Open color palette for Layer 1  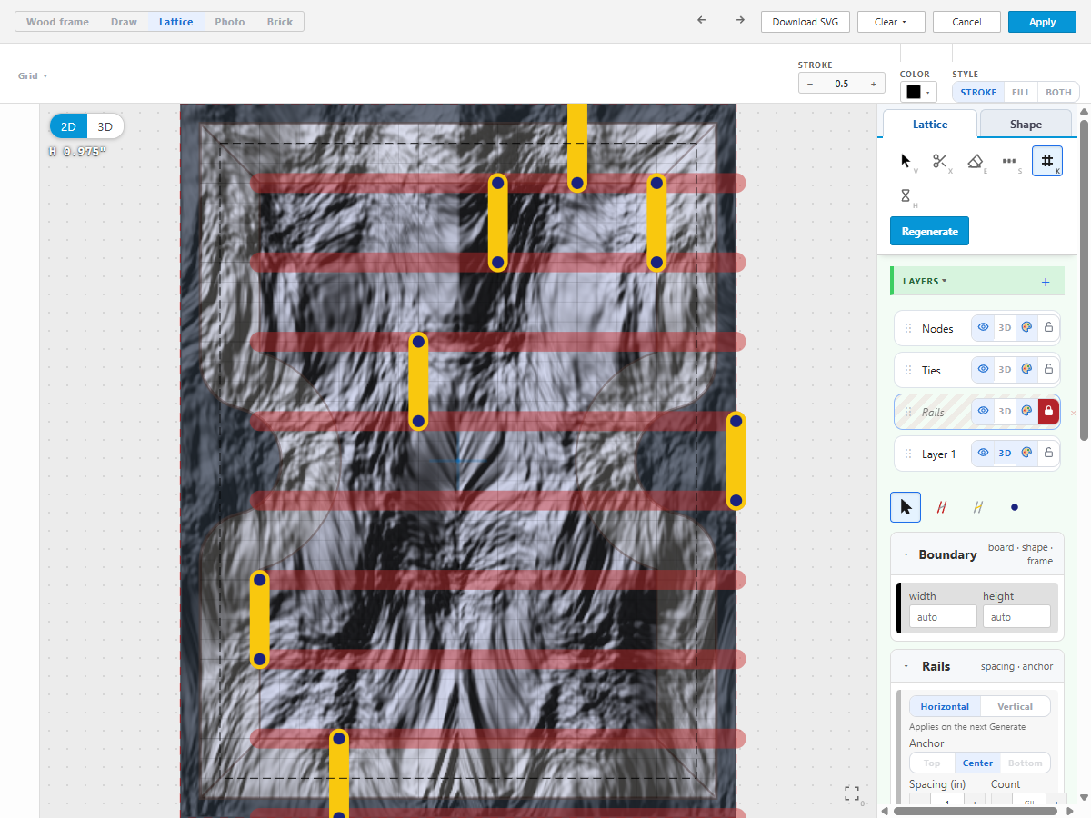point(1026,454)
